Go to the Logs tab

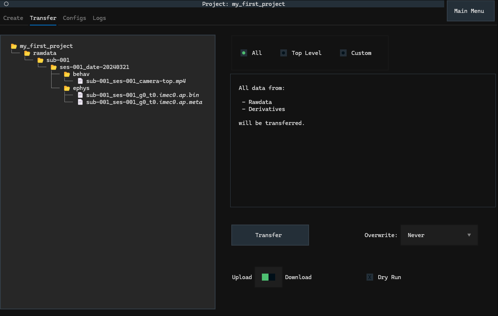pyautogui.click(x=99, y=18)
